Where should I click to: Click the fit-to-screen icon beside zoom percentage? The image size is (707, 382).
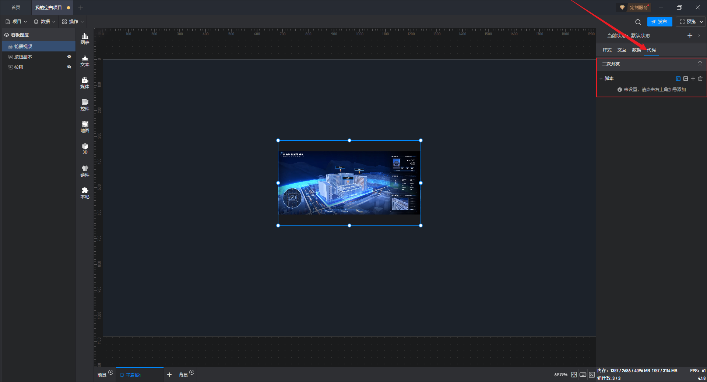[574, 375]
